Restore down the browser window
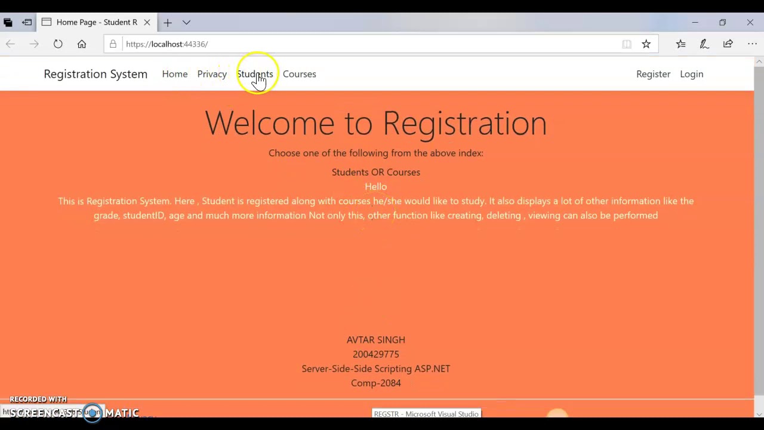The width and height of the screenshot is (764, 430). [x=722, y=23]
